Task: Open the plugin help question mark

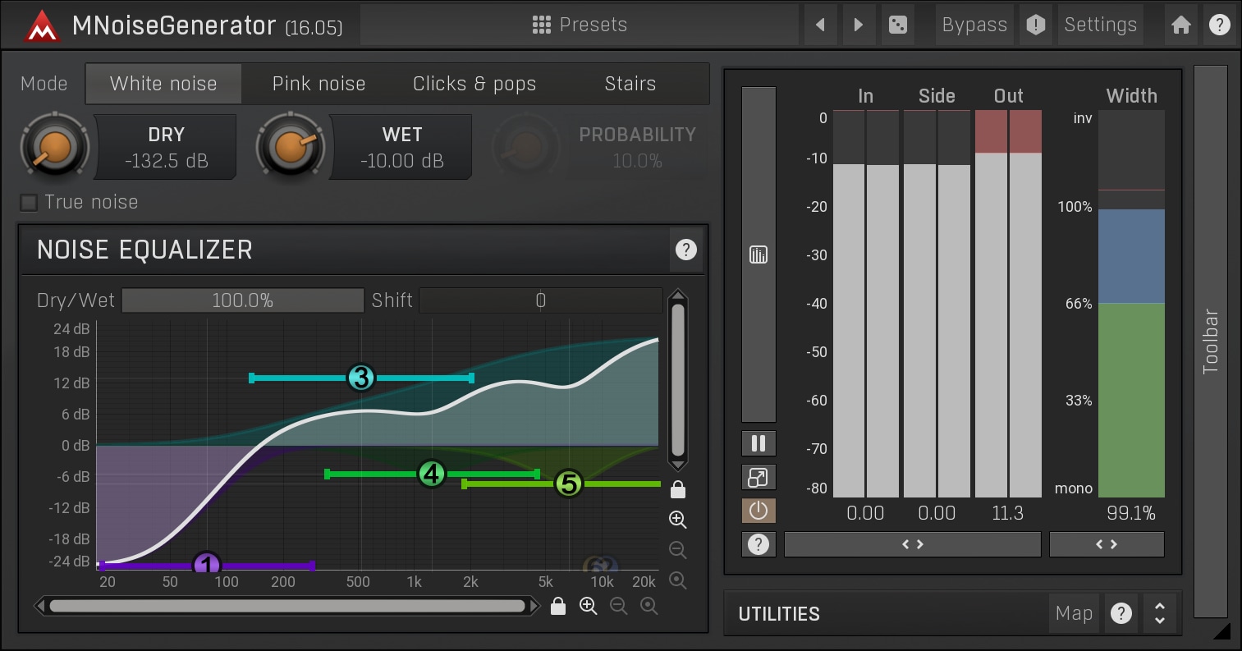Action: coord(1220,25)
